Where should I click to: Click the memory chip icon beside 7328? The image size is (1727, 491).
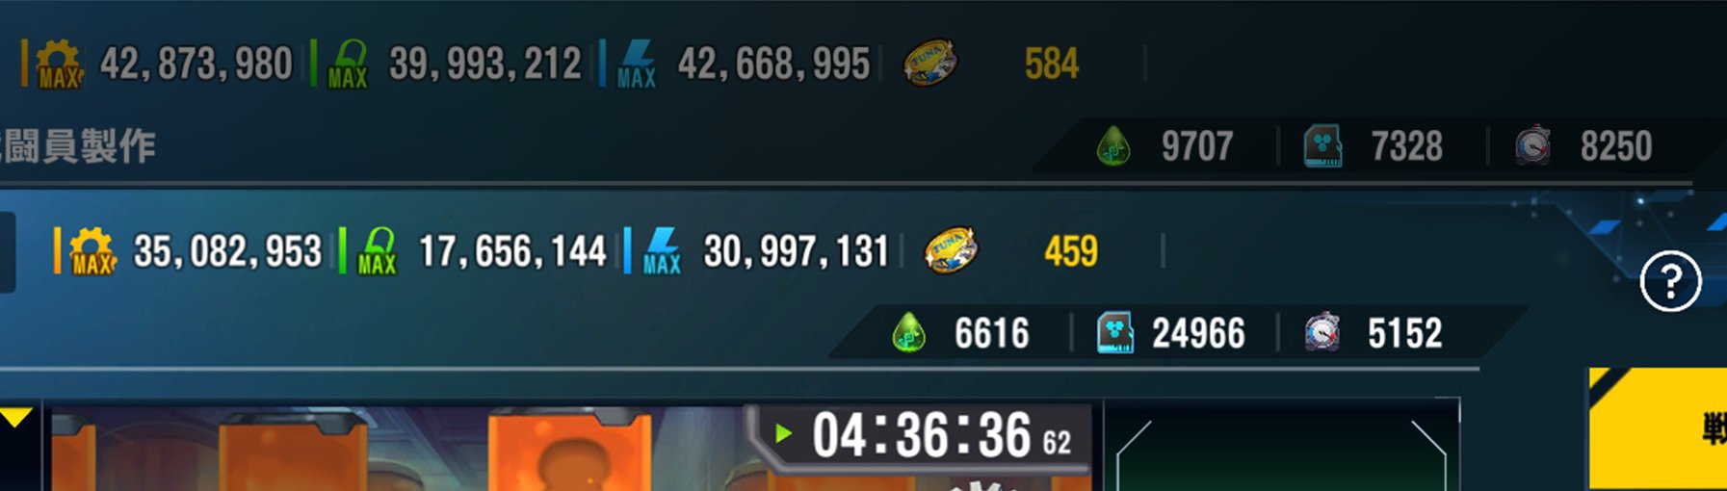coord(1322,146)
